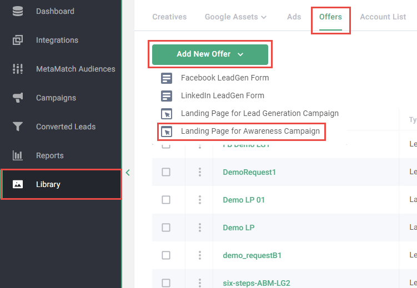The image size is (417, 288).
Task: Click the Reports bar chart icon
Action: (x=18, y=155)
